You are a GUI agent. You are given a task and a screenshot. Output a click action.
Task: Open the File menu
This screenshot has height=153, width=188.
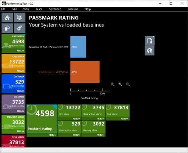point(3,9)
